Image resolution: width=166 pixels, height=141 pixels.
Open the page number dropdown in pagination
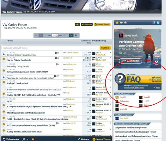(55, 35)
